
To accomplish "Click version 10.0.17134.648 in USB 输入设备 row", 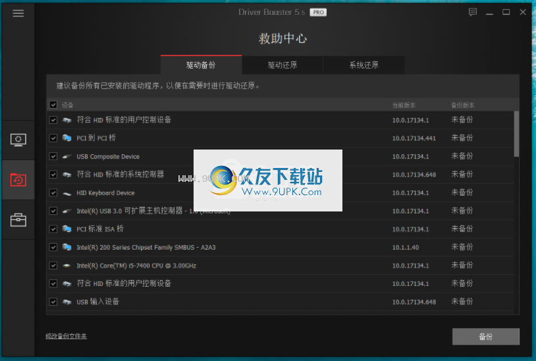I will pos(414,302).
